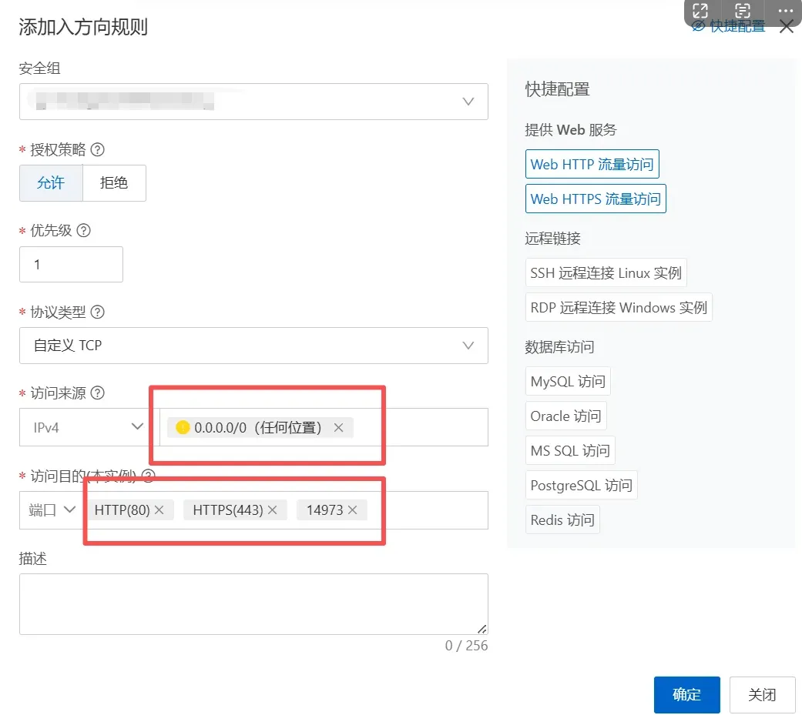Select the 拒绝 policy option
Image resolution: width=802 pixels, height=725 pixels.
click(114, 183)
